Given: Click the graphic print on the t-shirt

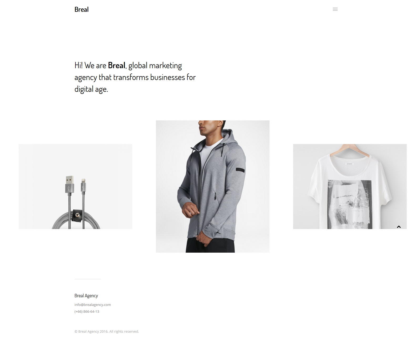Looking at the screenshot, I should point(350,204).
